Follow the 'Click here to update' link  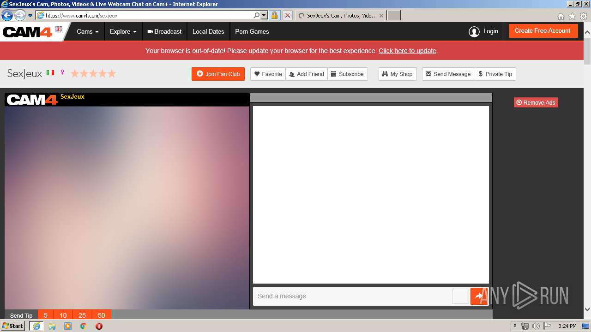coord(407,51)
